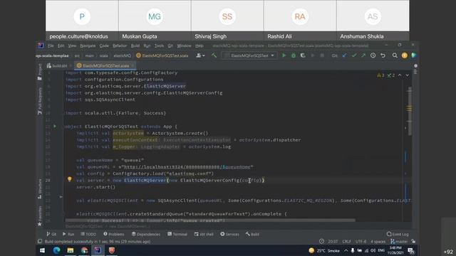This screenshot has width=456, height=256.
Task: Show hidden system tray icons chevron
Action: (346, 250)
